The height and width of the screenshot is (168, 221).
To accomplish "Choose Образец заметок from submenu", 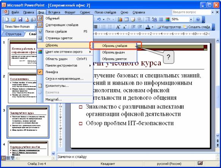I will click(x=115, y=59).
